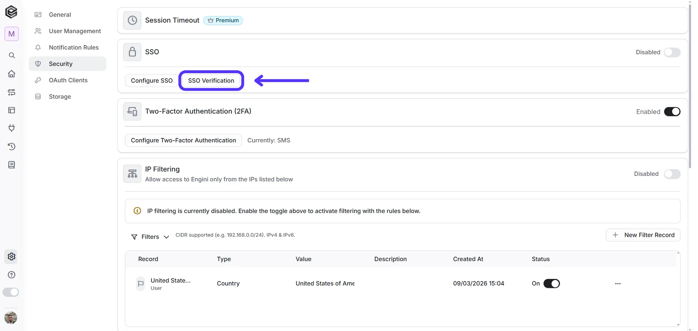Click the page vertical scrollbar
The height and width of the screenshot is (331, 698).
pos(690,86)
